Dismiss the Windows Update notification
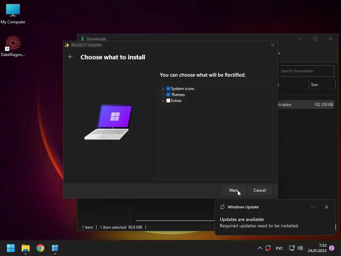The height and width of the screenshot is (256, 341). pos(326,207)
